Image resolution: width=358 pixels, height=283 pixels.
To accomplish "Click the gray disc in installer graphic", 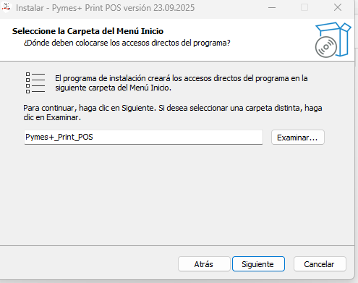I will tap(325, 47).
